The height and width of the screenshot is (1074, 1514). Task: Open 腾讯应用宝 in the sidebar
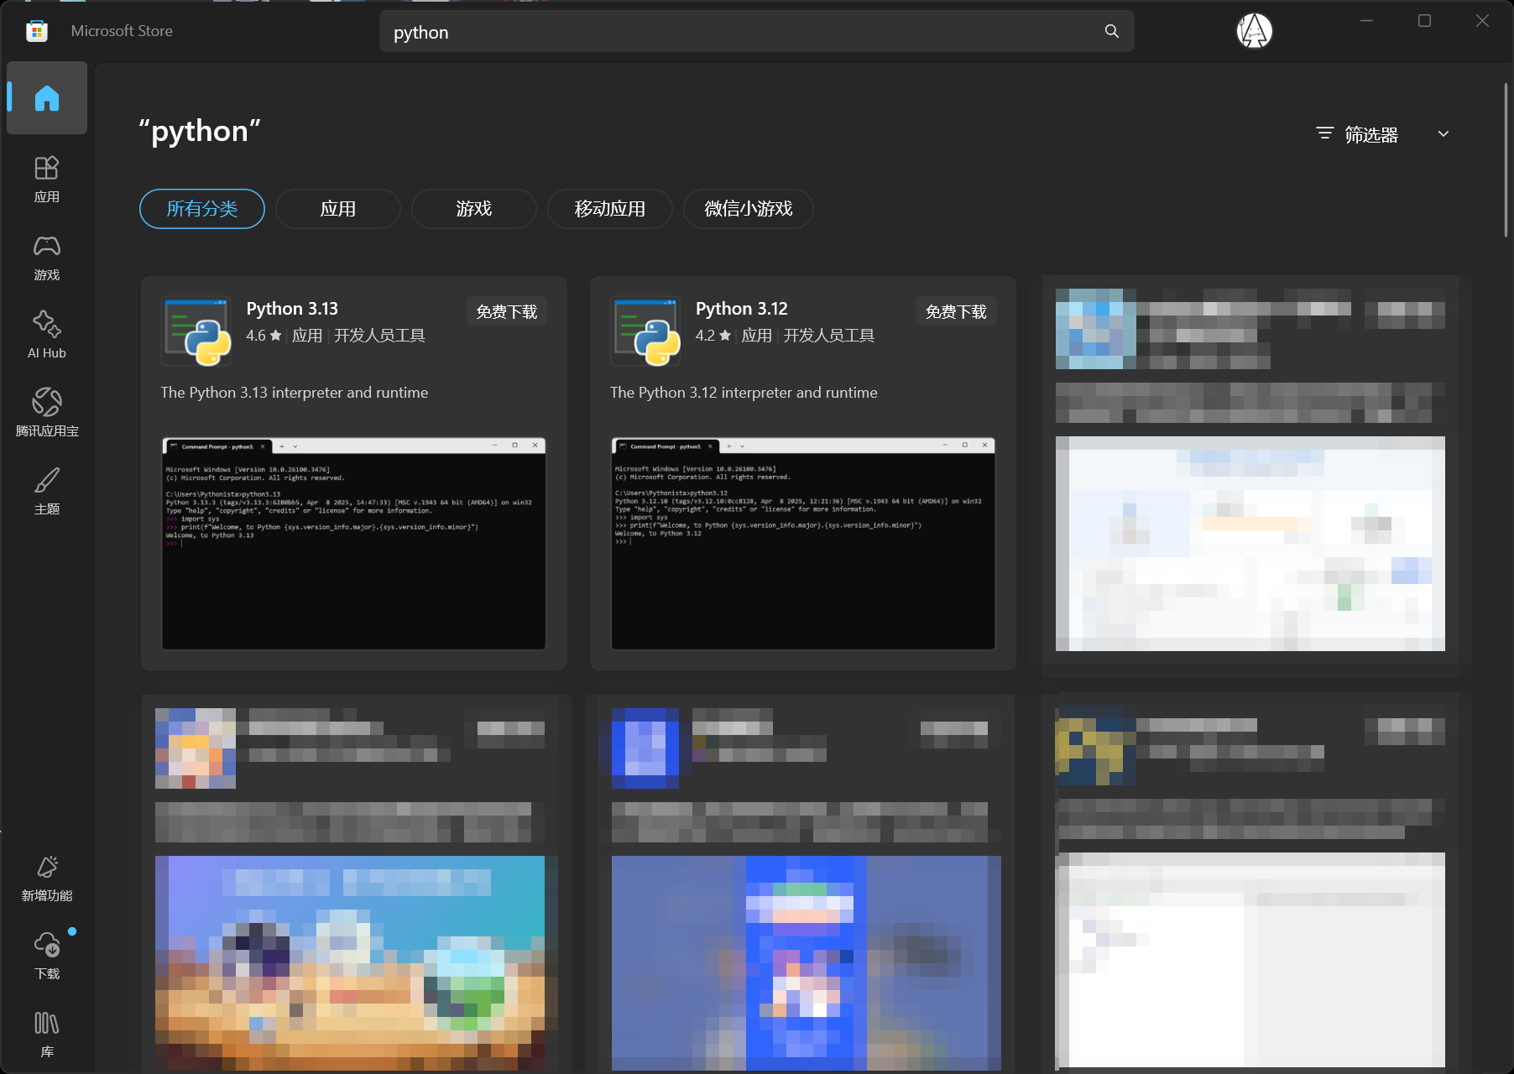(46, 411)
